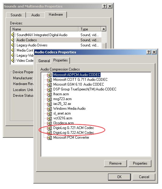Sort devices by the Name column header
Screen dimensions: 162x189
(x=45, y=29)
